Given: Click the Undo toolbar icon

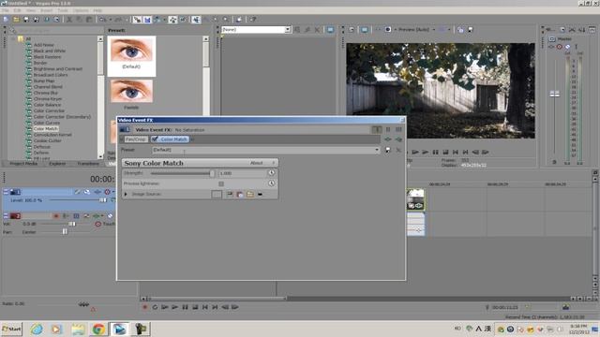Looking at the screenshot, I should [x=102, y=19].
